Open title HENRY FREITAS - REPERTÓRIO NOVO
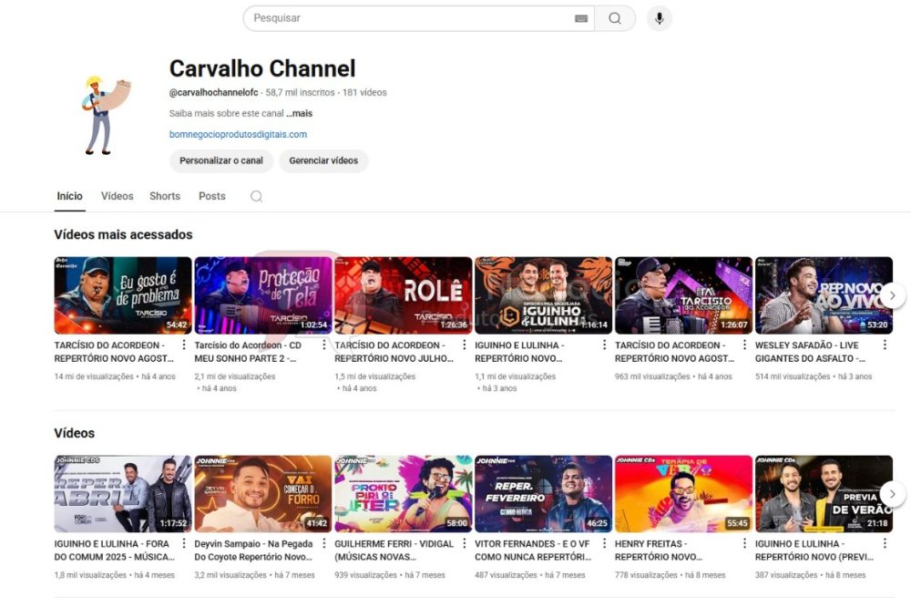911x608 pixels. point(659,551)
